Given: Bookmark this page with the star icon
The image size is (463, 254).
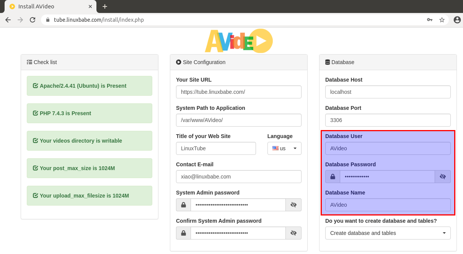Looking at the screenshot, I should click(x=442, y=20).
